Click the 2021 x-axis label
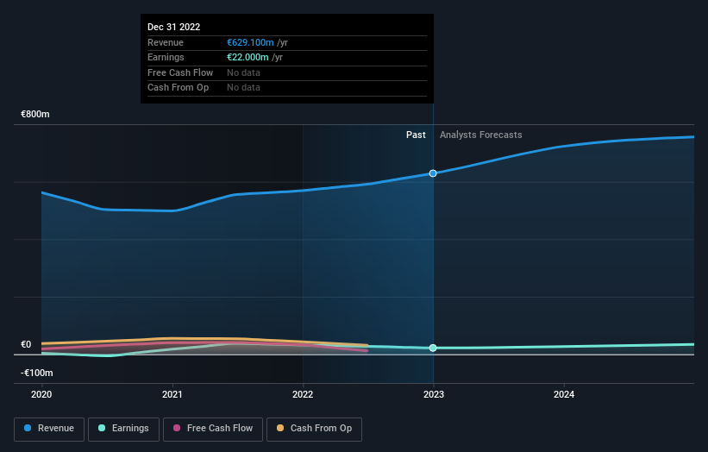The height and width of the screenshot is (452, 708). [172, 394]
